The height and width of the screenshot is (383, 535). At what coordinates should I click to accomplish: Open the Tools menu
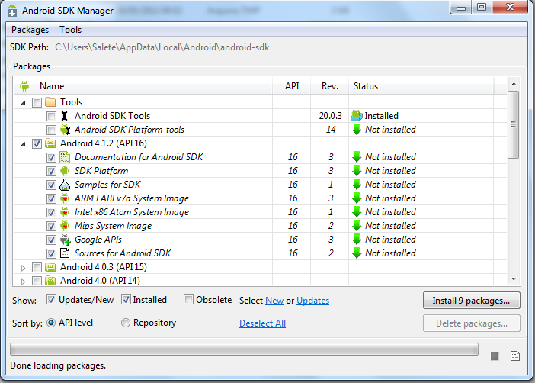click(x=71, y=30)
